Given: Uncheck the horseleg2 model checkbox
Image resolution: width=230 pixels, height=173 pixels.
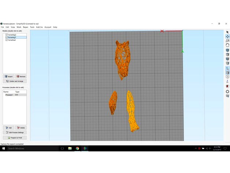Looking at the screenshot, I should pyautogui.click(x=7, y=35).
